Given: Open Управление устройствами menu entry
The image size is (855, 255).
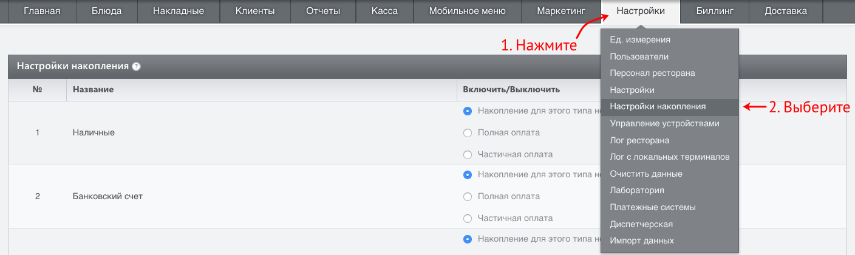Looking at the screenshot, I should (670, 123).
